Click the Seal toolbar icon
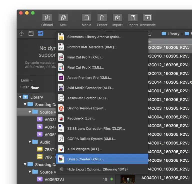The width and height of the screenshot is (192, 184). [x=63, y=18]
